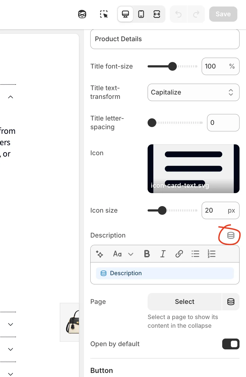Viewport: 246px width, 377px height.
Task: Toggle italic formatting in Description editor
Action: (x=163, y=254)
